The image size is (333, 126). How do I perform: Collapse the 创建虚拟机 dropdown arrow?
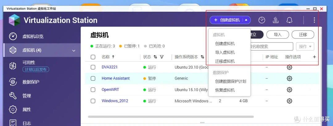point(246,20)
